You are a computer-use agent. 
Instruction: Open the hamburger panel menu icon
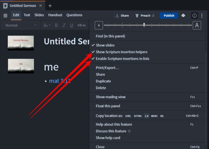[x=5, y=16]
